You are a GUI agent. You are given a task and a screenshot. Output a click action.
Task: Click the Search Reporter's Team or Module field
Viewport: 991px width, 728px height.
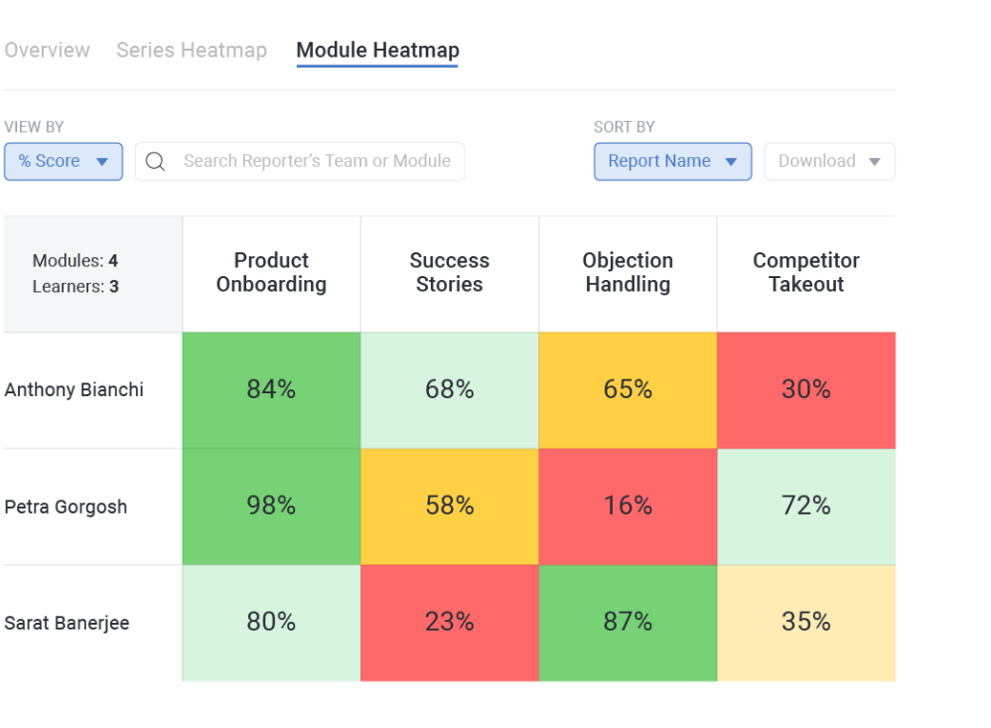click(317, 162)
